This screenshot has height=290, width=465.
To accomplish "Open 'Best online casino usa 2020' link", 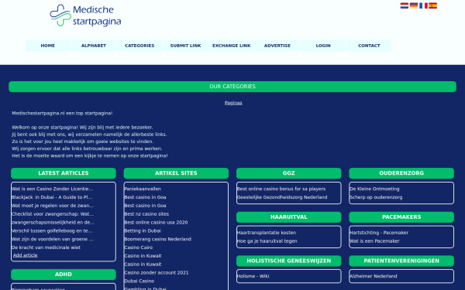I will point(156,222).
